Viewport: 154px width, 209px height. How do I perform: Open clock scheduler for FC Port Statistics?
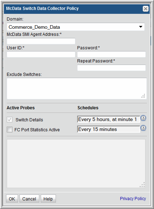pos(143,128)
